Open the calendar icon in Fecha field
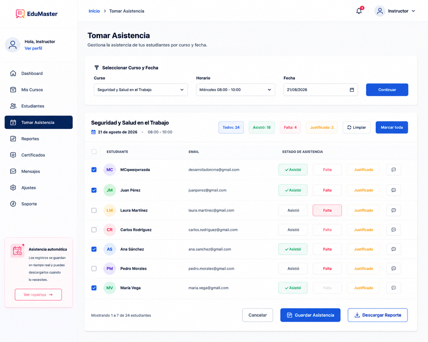This screenshot has height=342, width=428. [x=352, y=90]
